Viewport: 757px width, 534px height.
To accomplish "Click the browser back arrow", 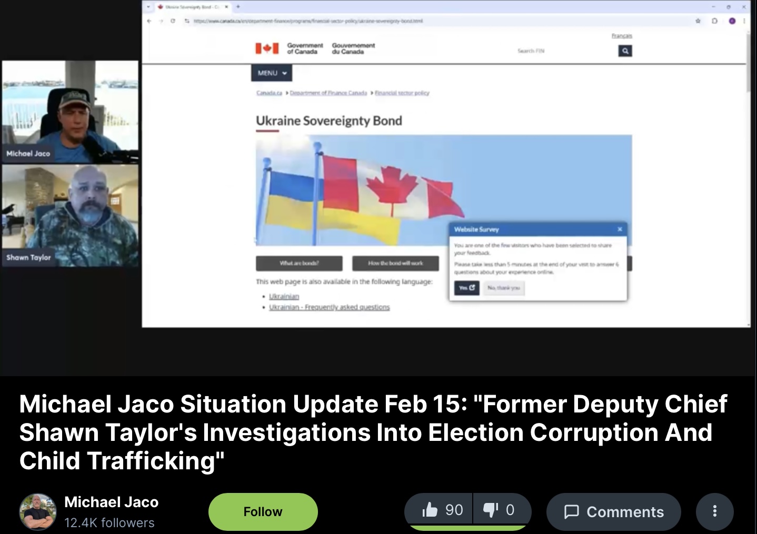I will coord(149,21).
